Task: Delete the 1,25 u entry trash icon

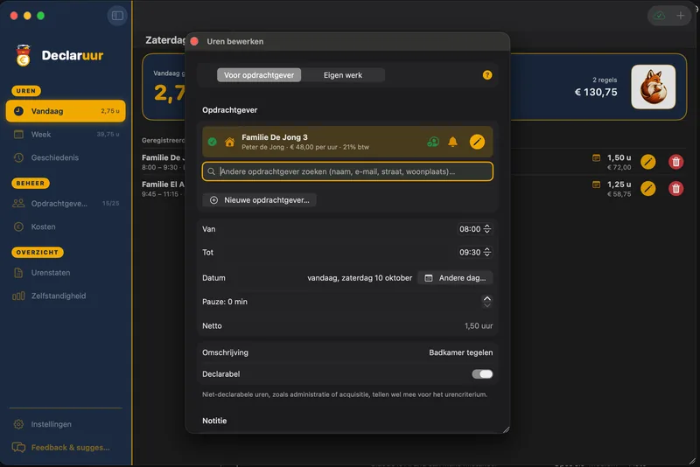Action: 675,188
